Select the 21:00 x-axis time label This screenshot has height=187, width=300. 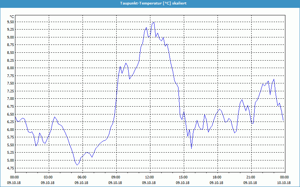[250, 177]
